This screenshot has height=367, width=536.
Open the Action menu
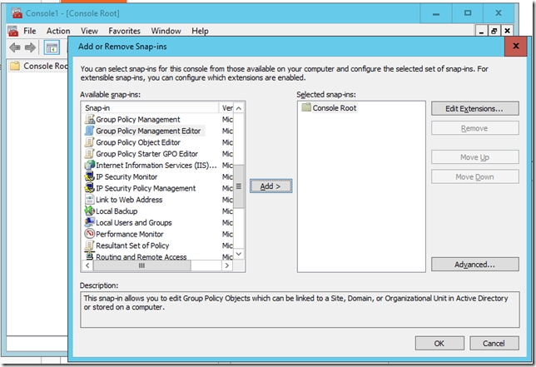click(x=58, y=31)
